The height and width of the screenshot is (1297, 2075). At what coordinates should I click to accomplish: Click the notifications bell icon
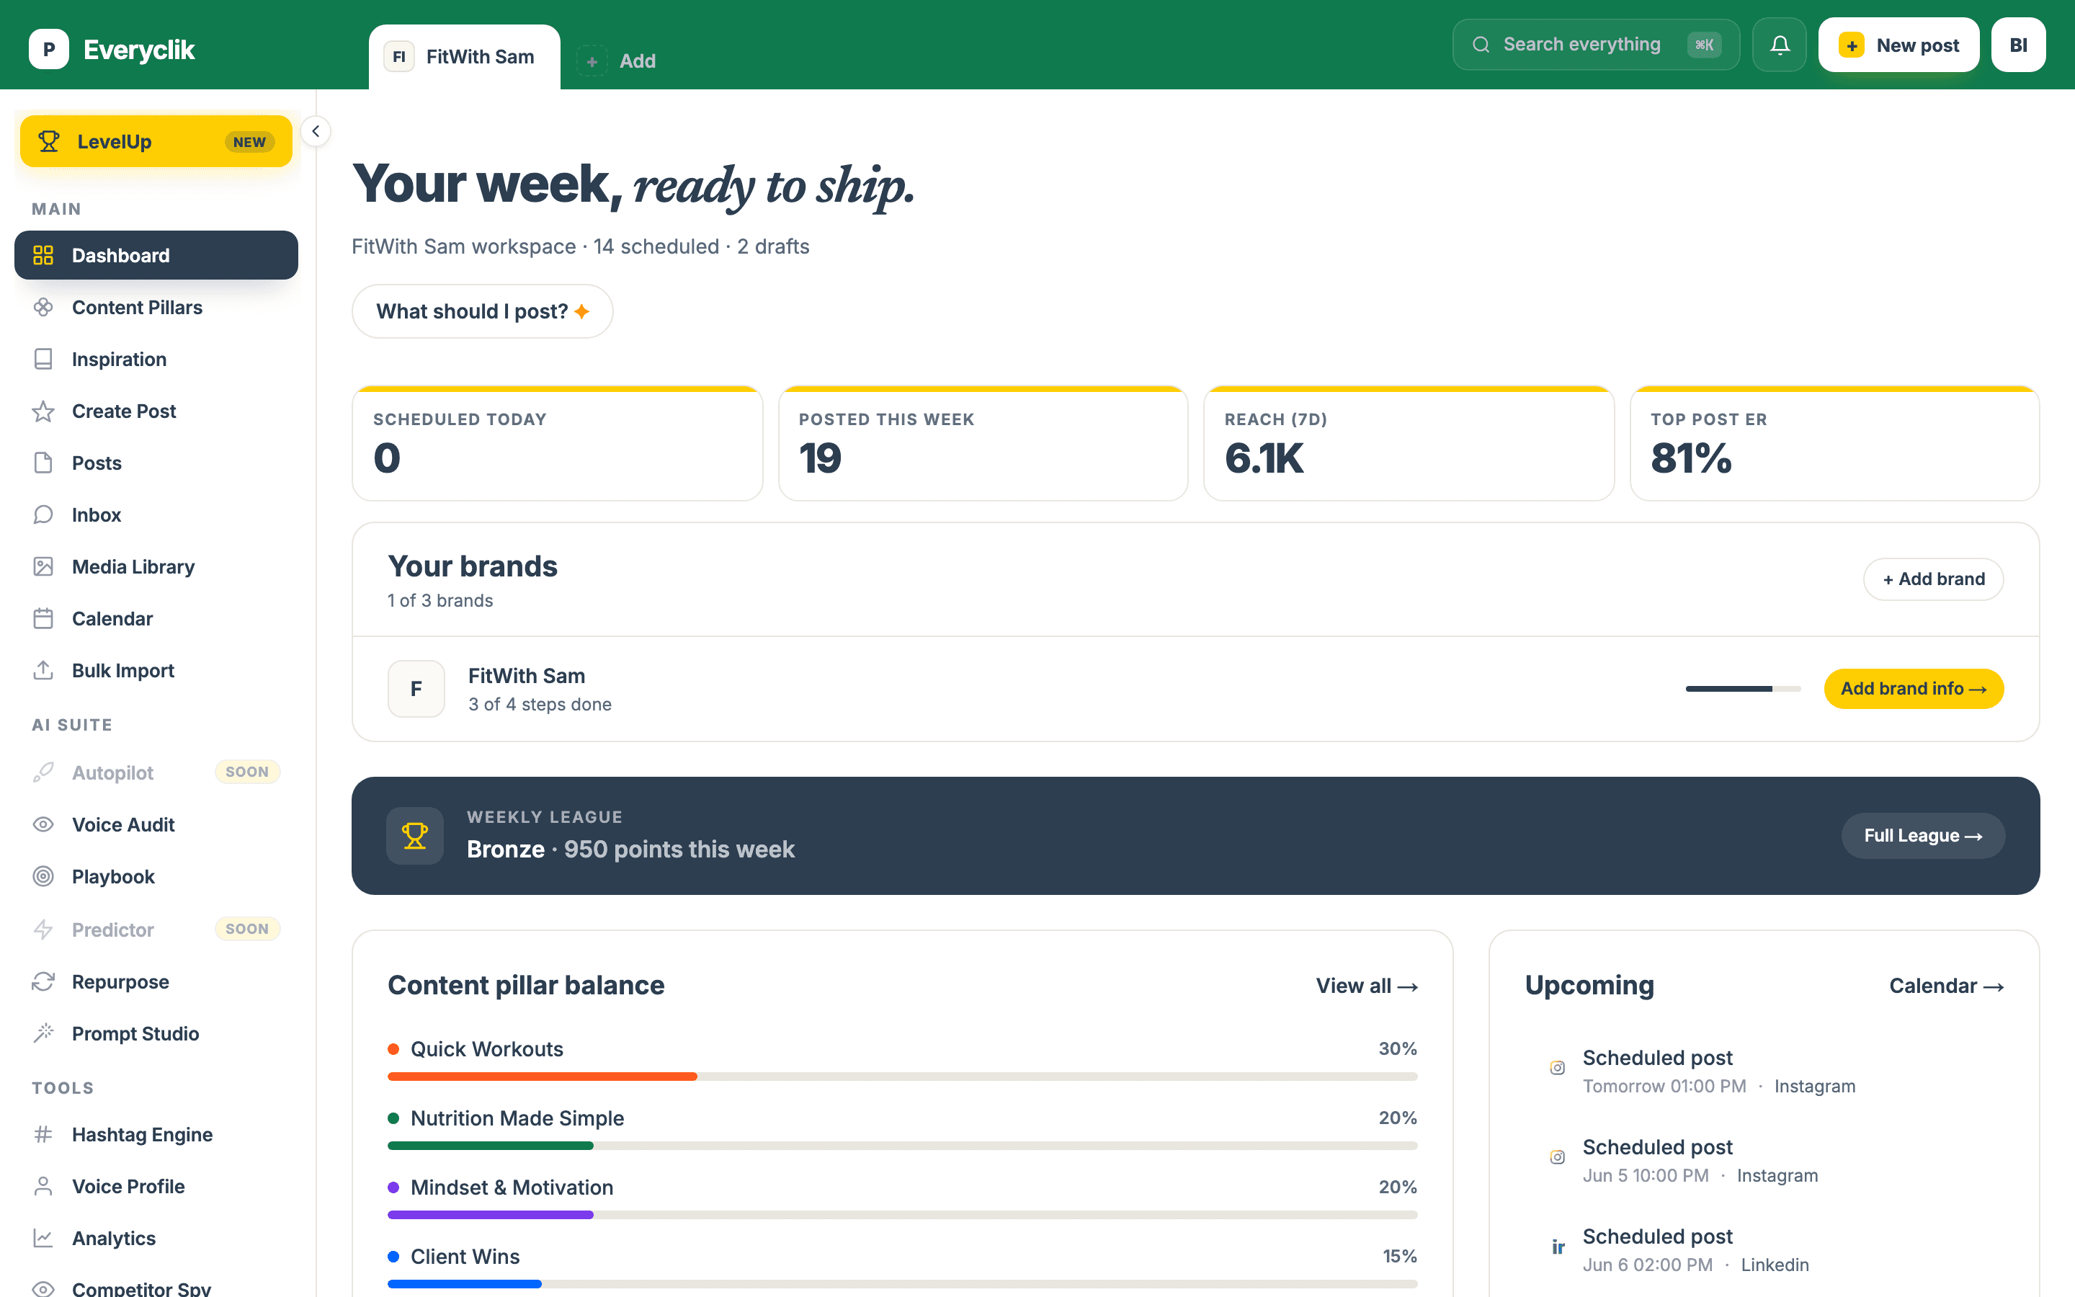(1779, 45)
